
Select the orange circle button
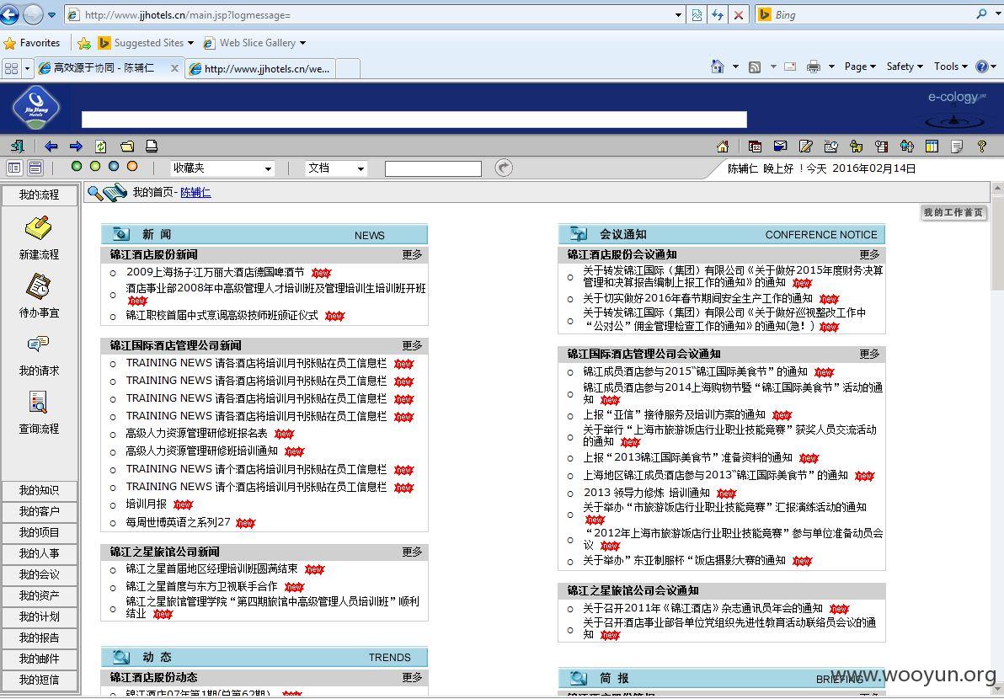click(132, 167)
